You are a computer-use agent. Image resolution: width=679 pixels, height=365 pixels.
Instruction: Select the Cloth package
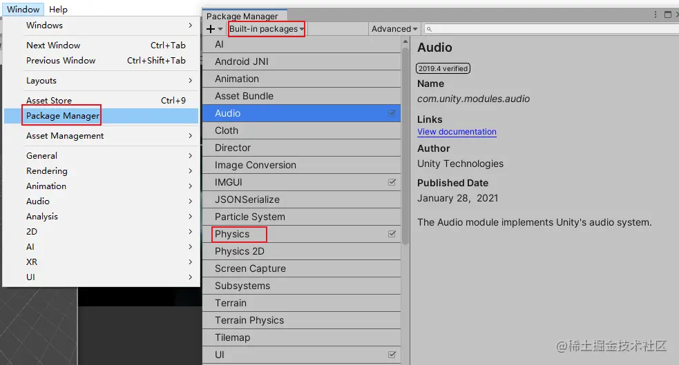(x=301, y=130)
